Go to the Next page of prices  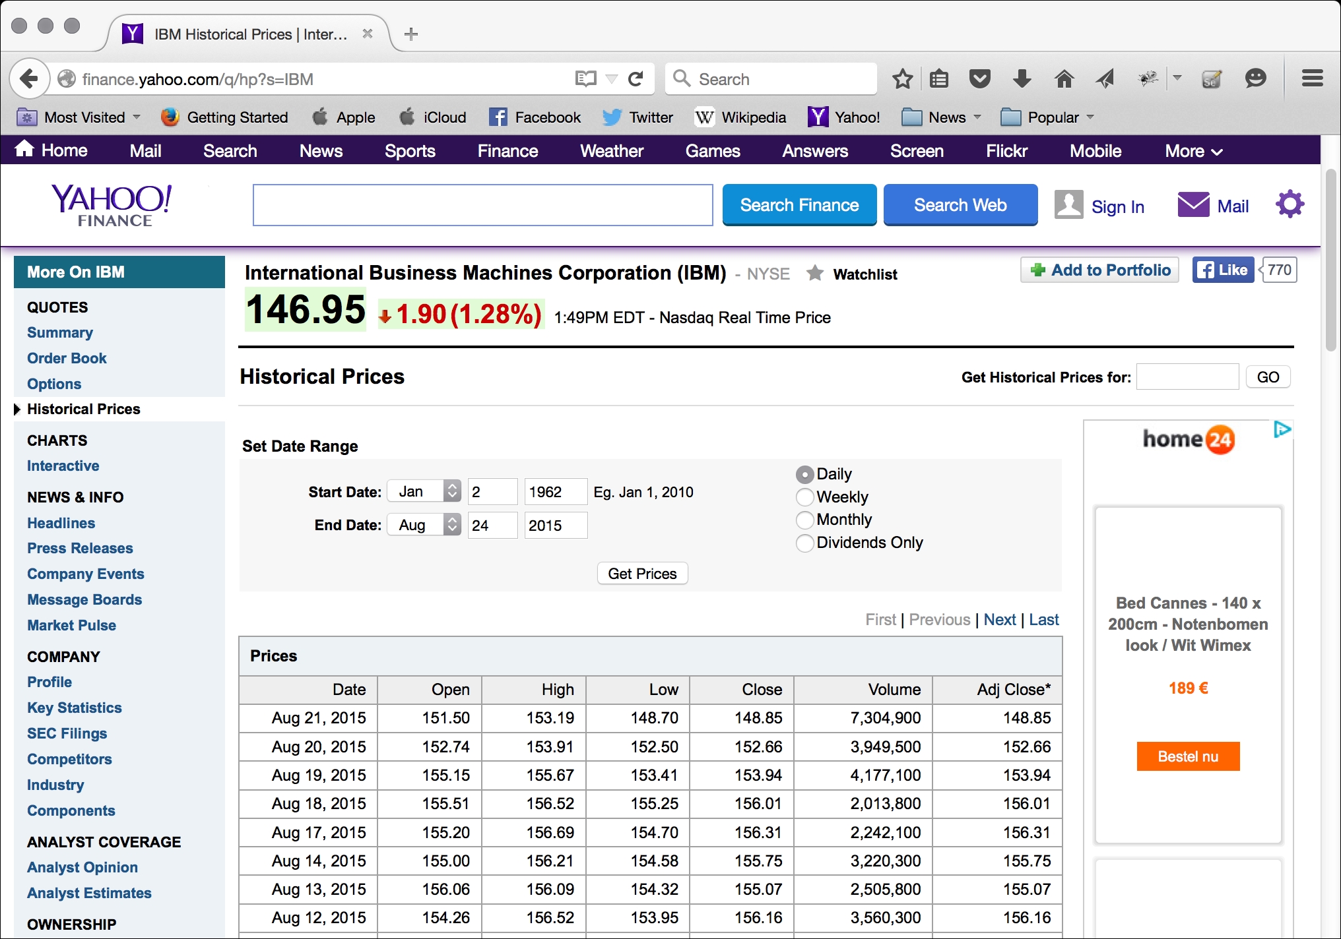[x=999, y=620]
